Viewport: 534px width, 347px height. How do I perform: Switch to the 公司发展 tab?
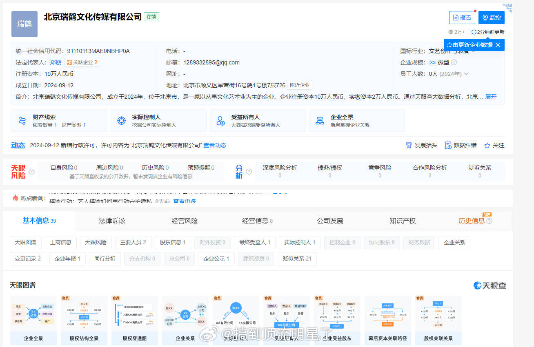[330, 221]
